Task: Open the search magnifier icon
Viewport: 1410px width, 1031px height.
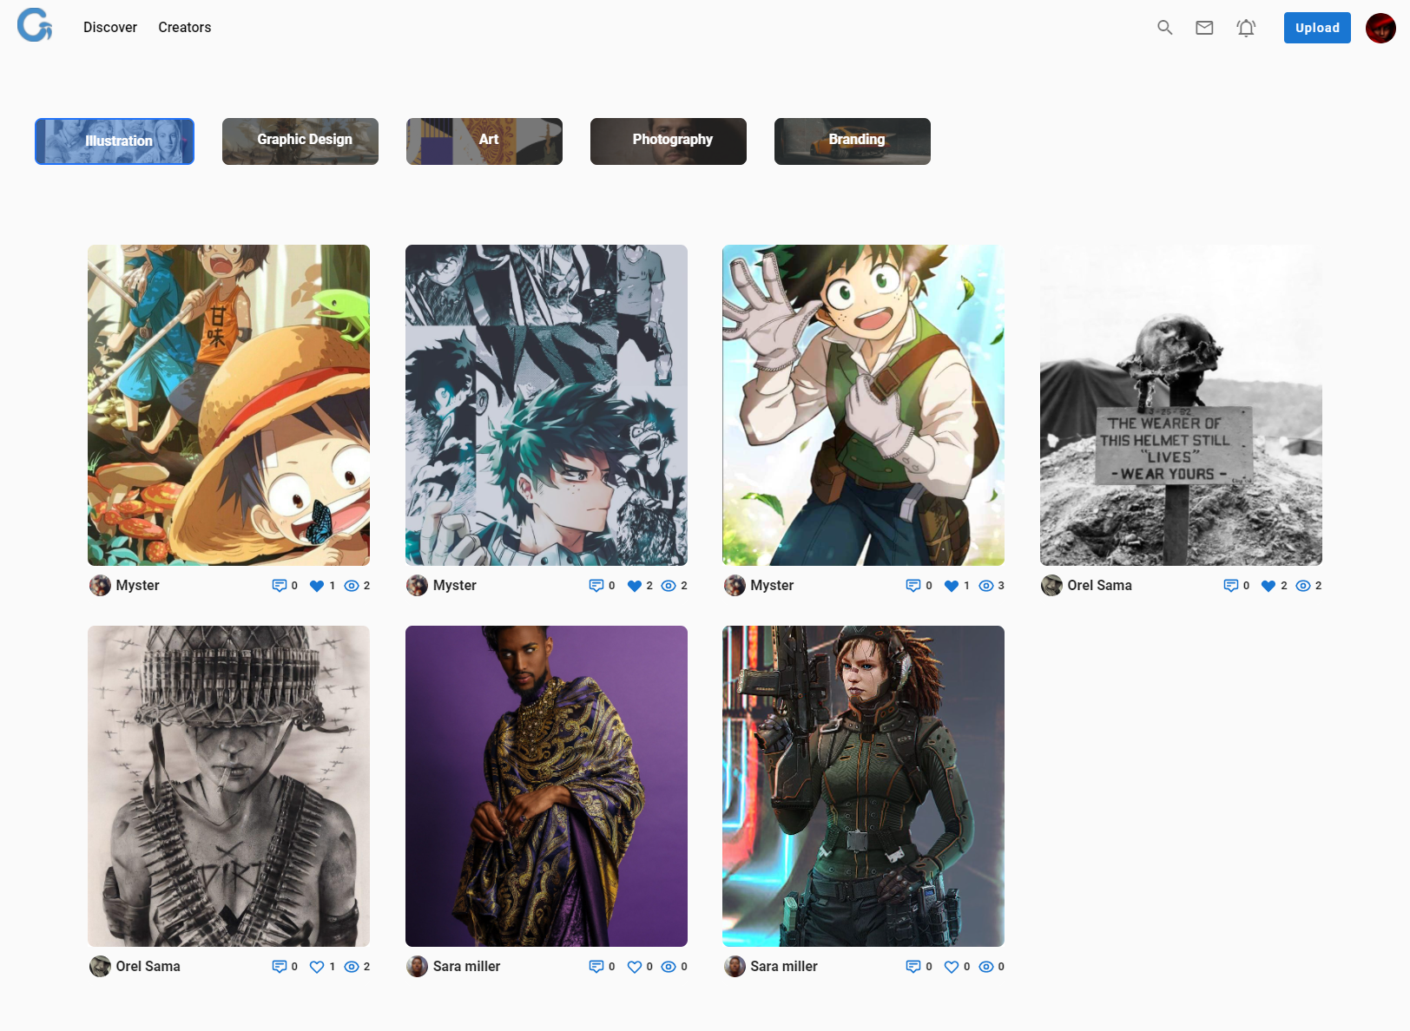Action: [x=1165, y=28]
